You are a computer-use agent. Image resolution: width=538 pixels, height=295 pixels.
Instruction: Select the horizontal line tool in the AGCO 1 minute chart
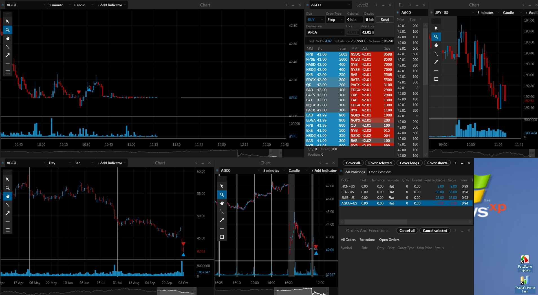[8, 64]
